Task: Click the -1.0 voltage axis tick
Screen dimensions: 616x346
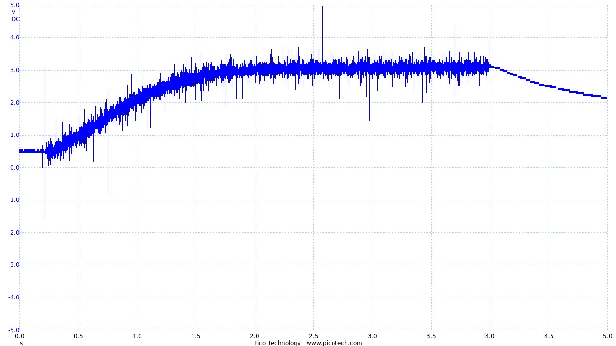Action: click(x=13, y=200)
